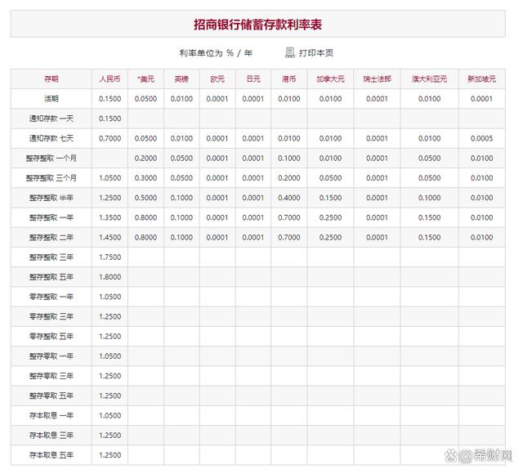This screenshot has height=474, width=523.
Task: Select the 存本取息 三年 row label
Action: coord(51,436)
